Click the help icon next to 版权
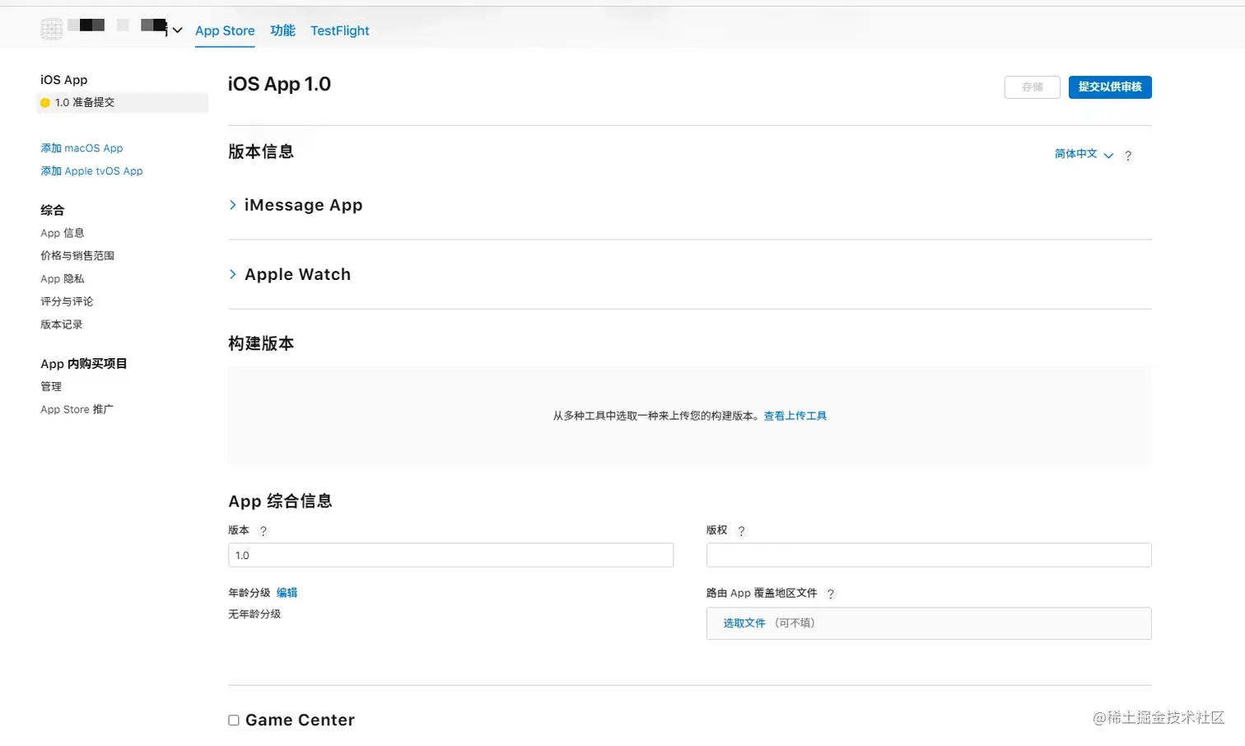 [x=741, y=531]
